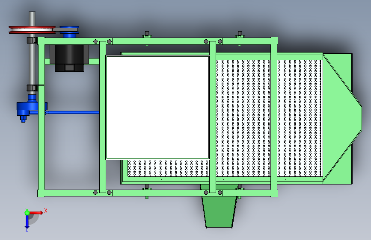This screenshot has width=371, height=240.
Task: Select the green frame left vertical member
Action: (x=41, y=117)
